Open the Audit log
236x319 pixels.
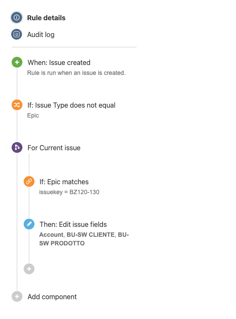coord(41,34)
